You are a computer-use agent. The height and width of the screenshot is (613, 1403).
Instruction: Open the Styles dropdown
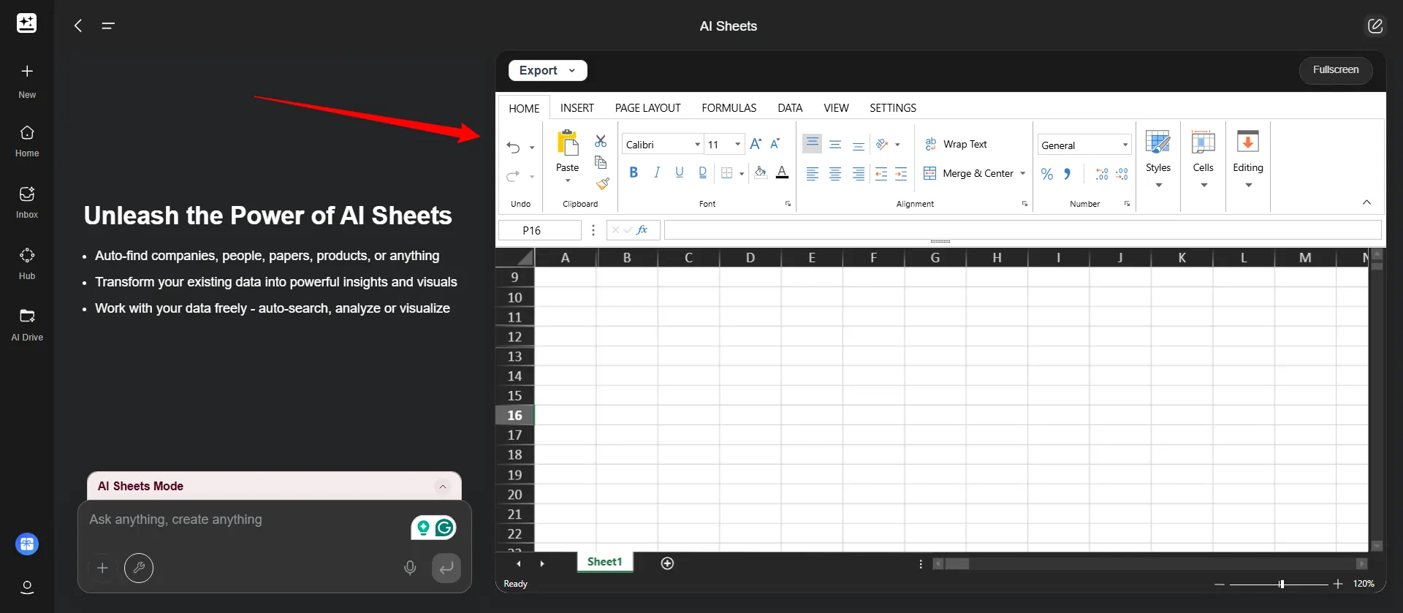pos(1158,159)
